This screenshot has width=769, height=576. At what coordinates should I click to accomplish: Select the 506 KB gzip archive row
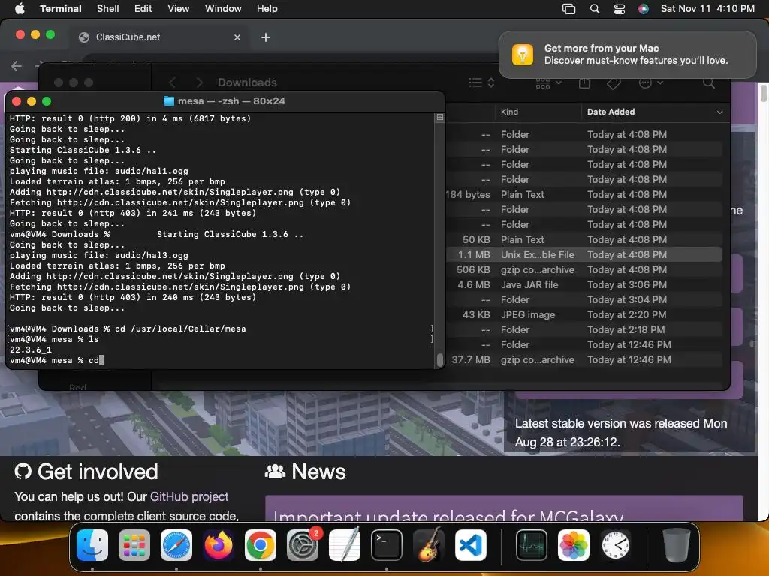[x=584, y=269]
